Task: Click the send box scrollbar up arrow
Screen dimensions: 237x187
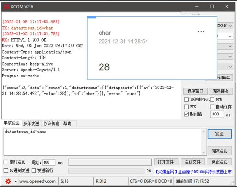Action: [x=203, y=132]
